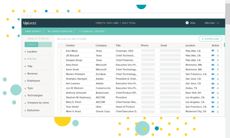
Task: Select the Shantanu Narayen row checkbox
Action: [61, 79]
